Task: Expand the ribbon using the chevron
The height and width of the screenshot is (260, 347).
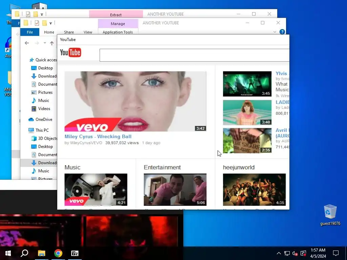Action: click(274, 32)
